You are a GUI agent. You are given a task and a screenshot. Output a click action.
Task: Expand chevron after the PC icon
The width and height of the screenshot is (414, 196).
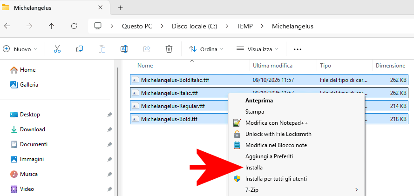click(112, 26)
